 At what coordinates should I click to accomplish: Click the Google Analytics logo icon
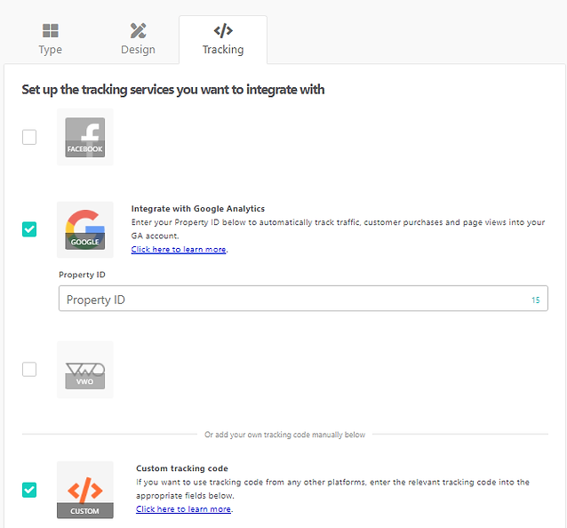pos(85,229)
